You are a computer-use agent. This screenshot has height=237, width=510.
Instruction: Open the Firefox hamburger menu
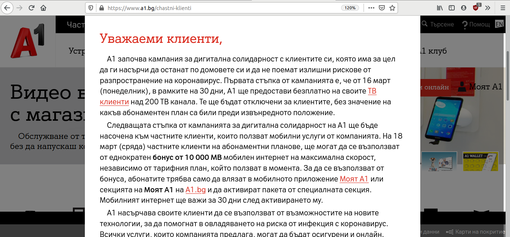[503, 8]
